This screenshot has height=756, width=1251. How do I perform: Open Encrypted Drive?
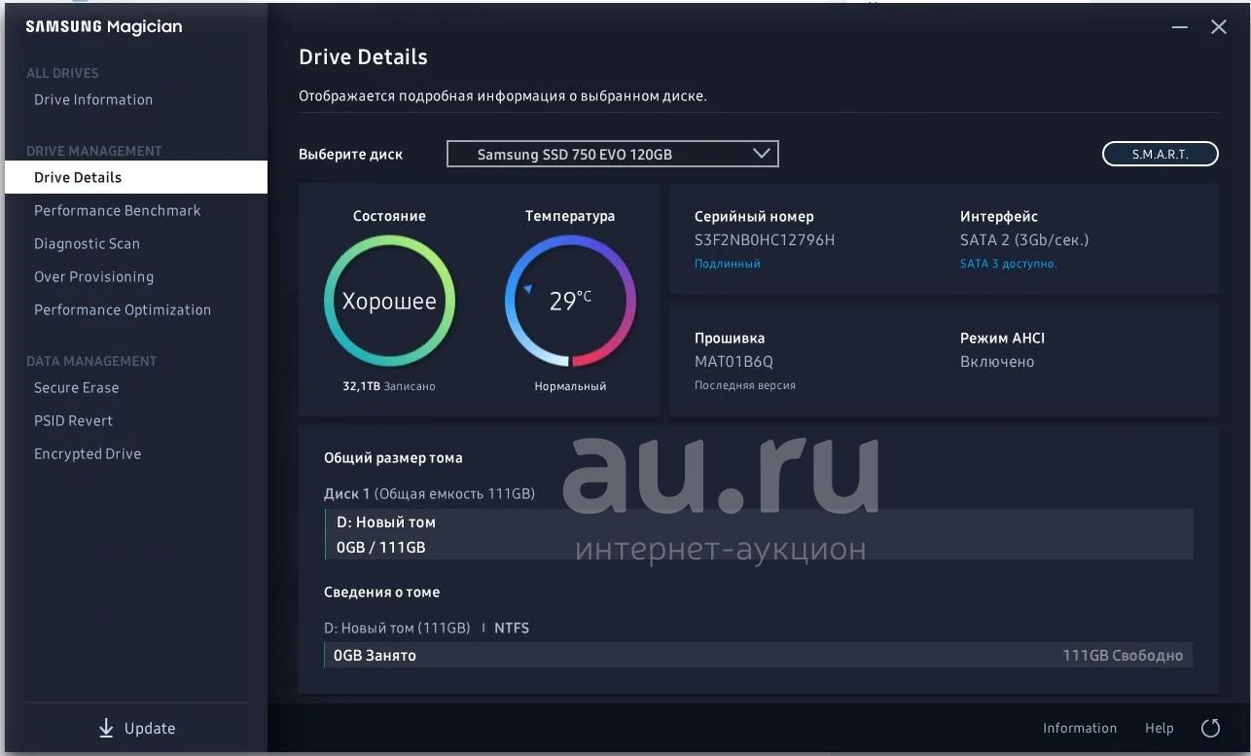(88, 453)
